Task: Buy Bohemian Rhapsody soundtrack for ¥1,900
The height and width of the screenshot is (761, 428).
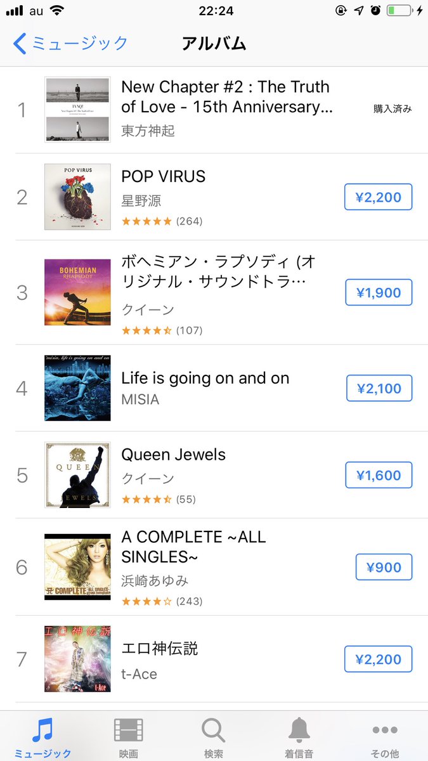Action: 379,292
